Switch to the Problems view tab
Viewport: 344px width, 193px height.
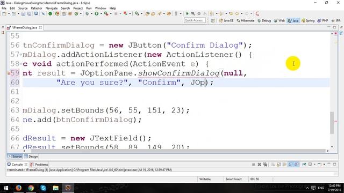pos(39,165)
